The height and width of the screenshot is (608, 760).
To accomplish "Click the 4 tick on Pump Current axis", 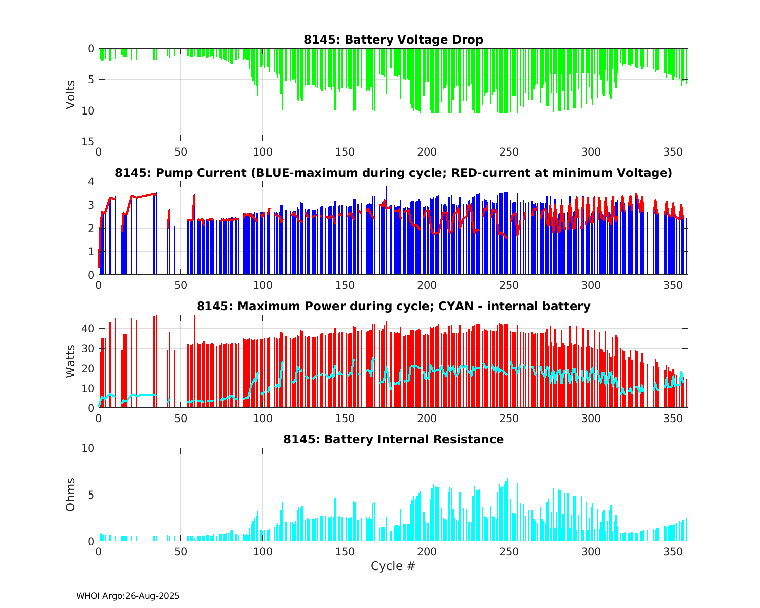I will click(91, 182).
